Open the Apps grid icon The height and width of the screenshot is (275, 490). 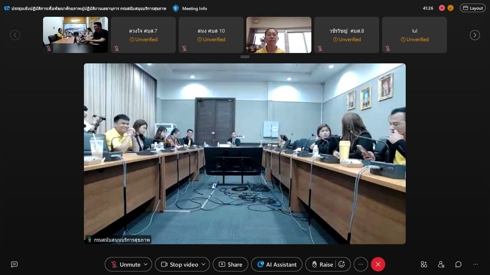coord(424,264)
